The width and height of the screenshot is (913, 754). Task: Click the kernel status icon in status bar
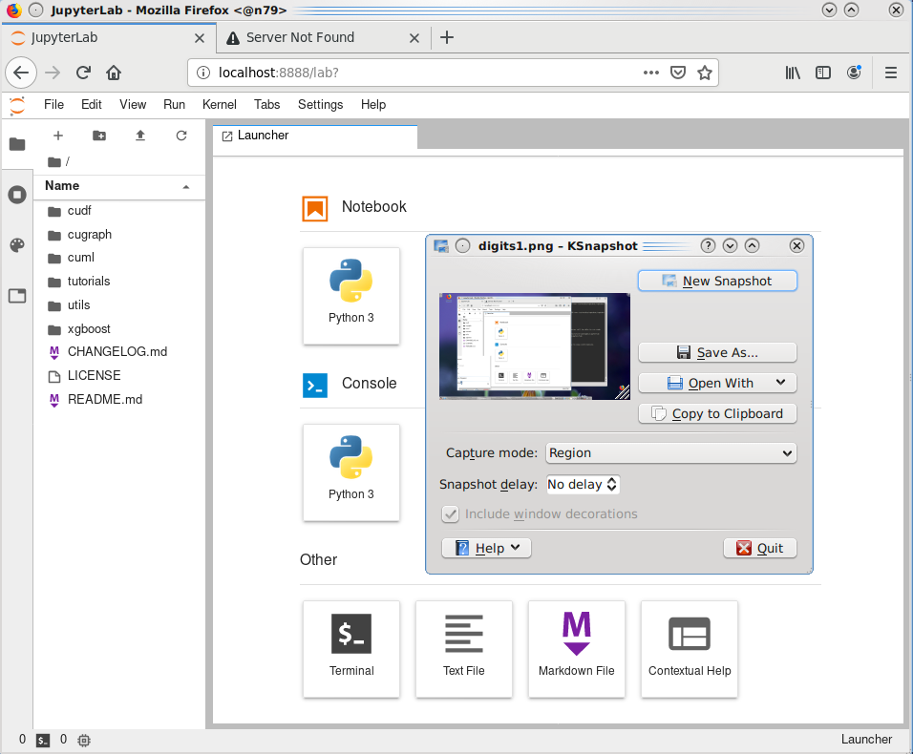click(x=84, y=740)
